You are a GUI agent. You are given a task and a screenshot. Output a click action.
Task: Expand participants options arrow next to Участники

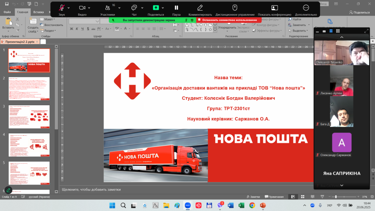[x=119, y=8]
